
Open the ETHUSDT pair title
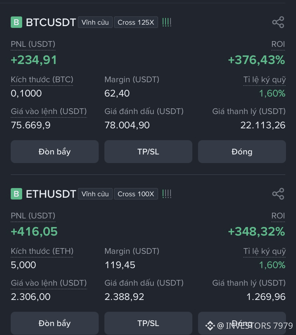point(51,194)
